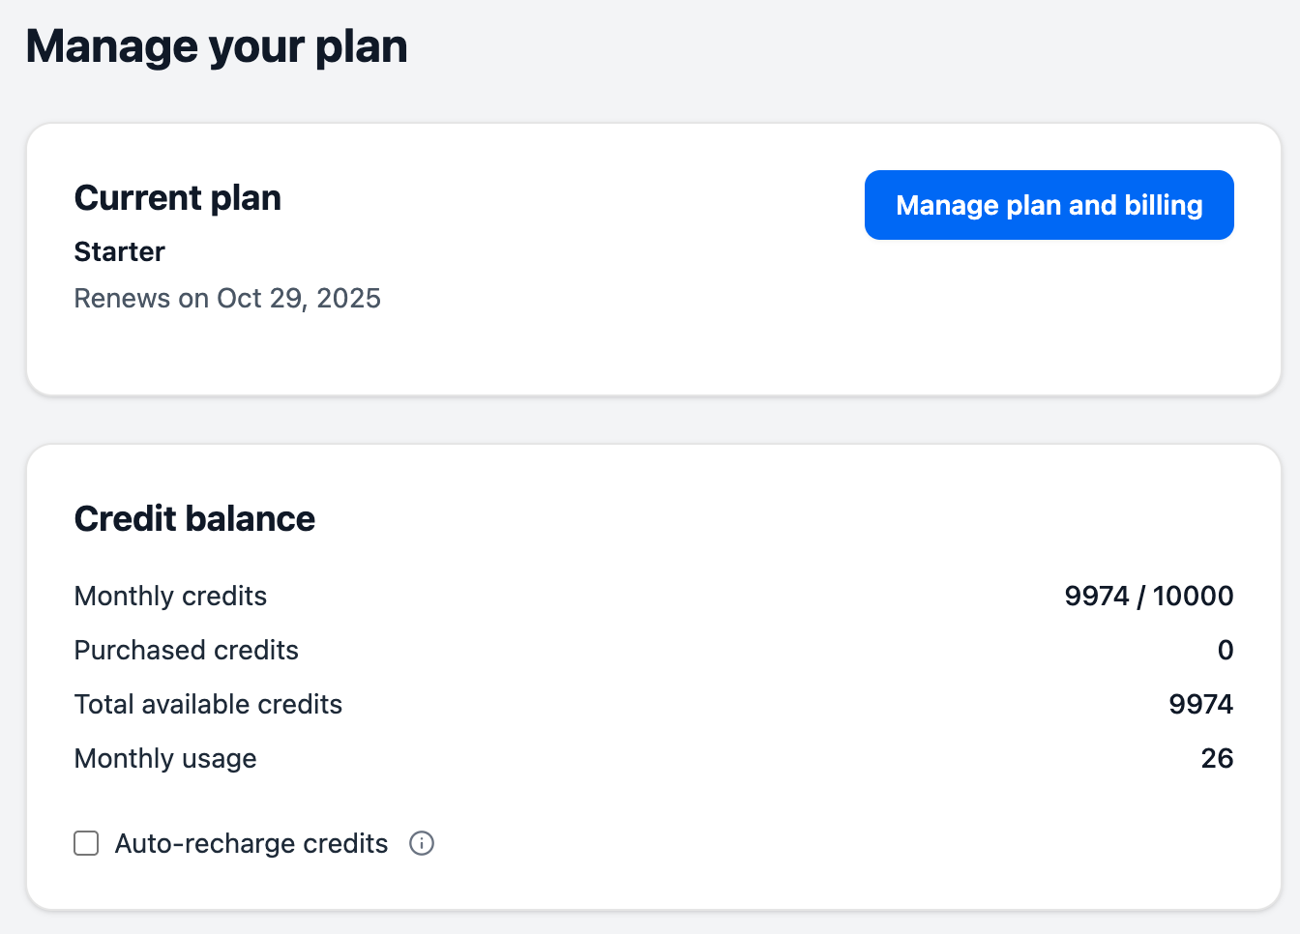Select the Purchased credits label

pos(186,650)
